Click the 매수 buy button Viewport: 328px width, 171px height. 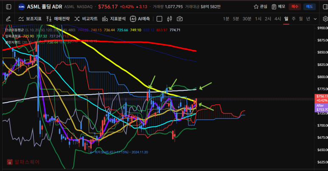click(x=295, y=7)
